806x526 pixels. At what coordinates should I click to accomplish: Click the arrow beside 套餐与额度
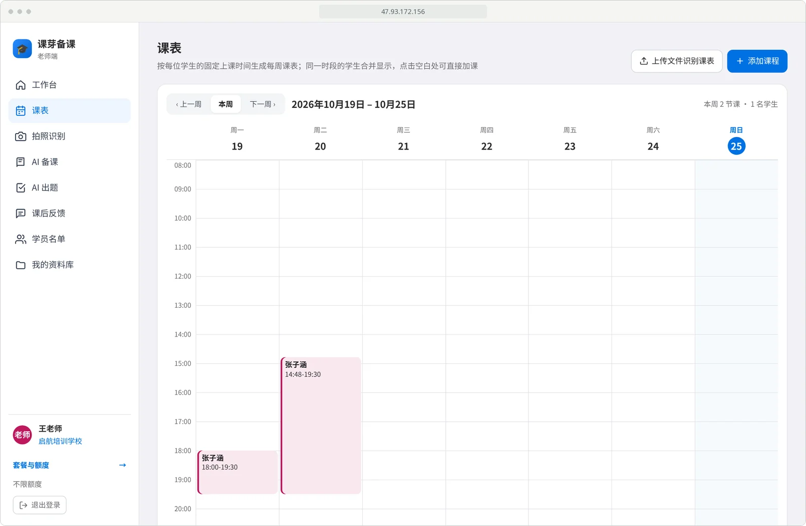point(122,465)
